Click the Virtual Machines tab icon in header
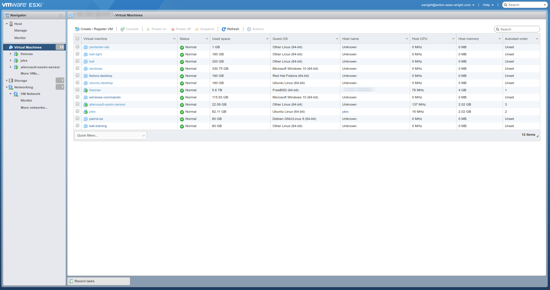The height and width of the screenshot is (290, 550). click(x=71, y=15)
